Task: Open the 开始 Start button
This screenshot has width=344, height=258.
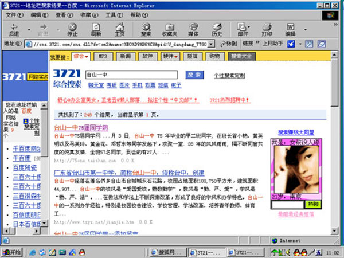Action: click(x=11, y=252)
